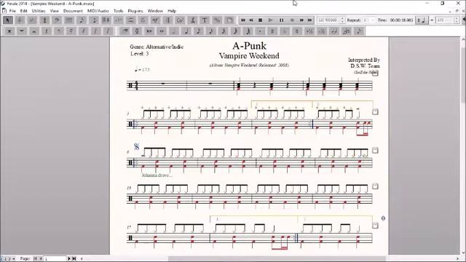Adjust the measure number stepper arrows
Image resolution: width=466 pixels, height=262 pixels.
click(342, 20)
